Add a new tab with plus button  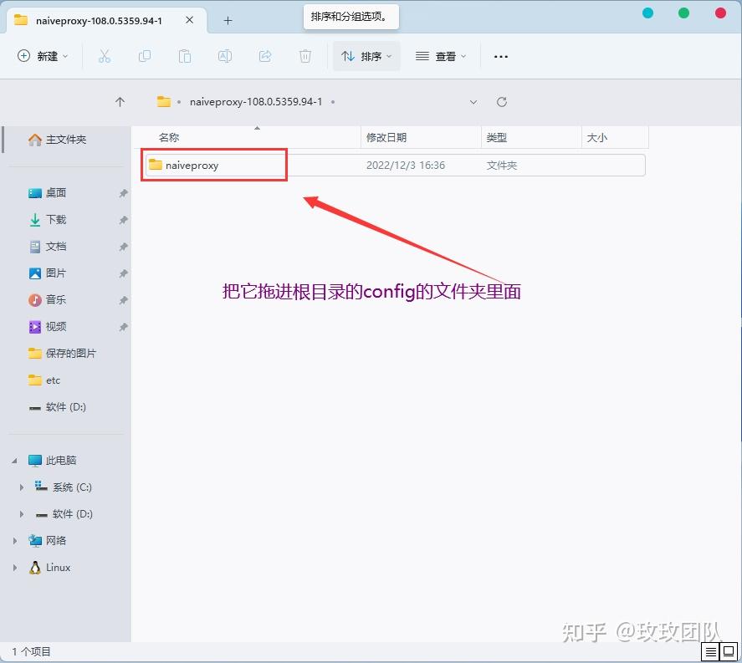[x=228, y=20]
